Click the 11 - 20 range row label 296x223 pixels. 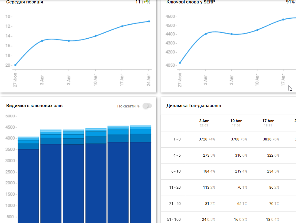coord(175,187)
